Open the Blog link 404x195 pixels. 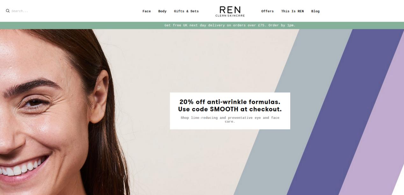point(315,11)
